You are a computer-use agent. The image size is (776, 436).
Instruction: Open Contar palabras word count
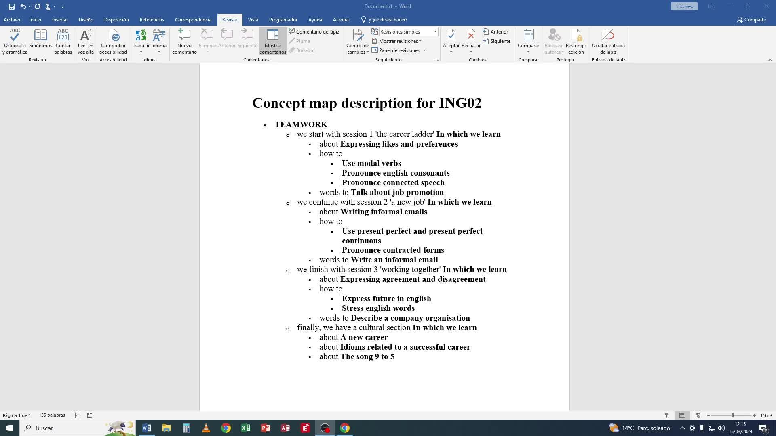pyautogui.click(x=63, y=41)
